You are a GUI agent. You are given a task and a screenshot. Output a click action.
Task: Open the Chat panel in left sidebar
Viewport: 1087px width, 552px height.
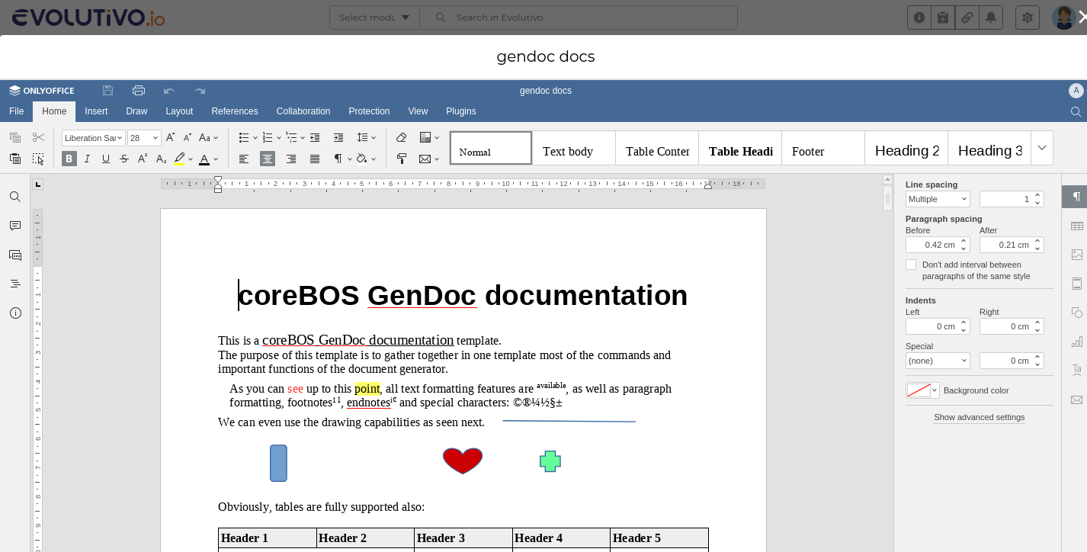[x=15, y=255]
